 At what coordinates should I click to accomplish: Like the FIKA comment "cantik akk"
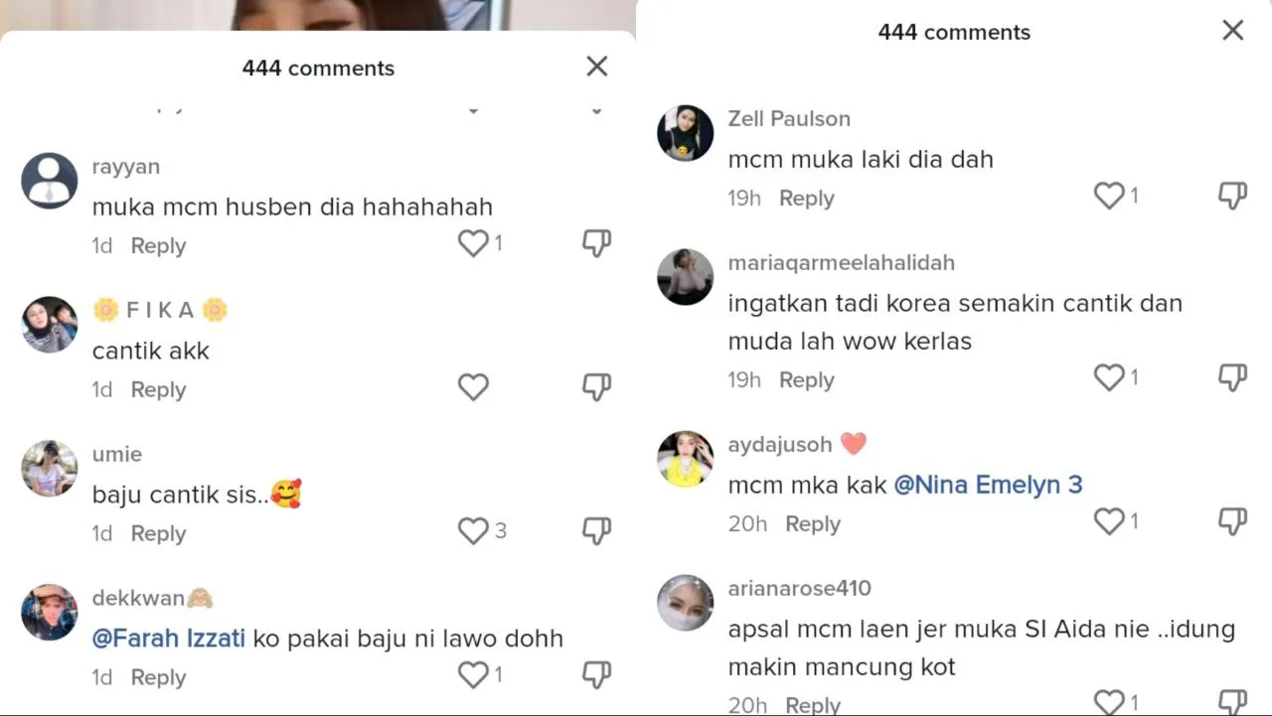pos(473,387)
